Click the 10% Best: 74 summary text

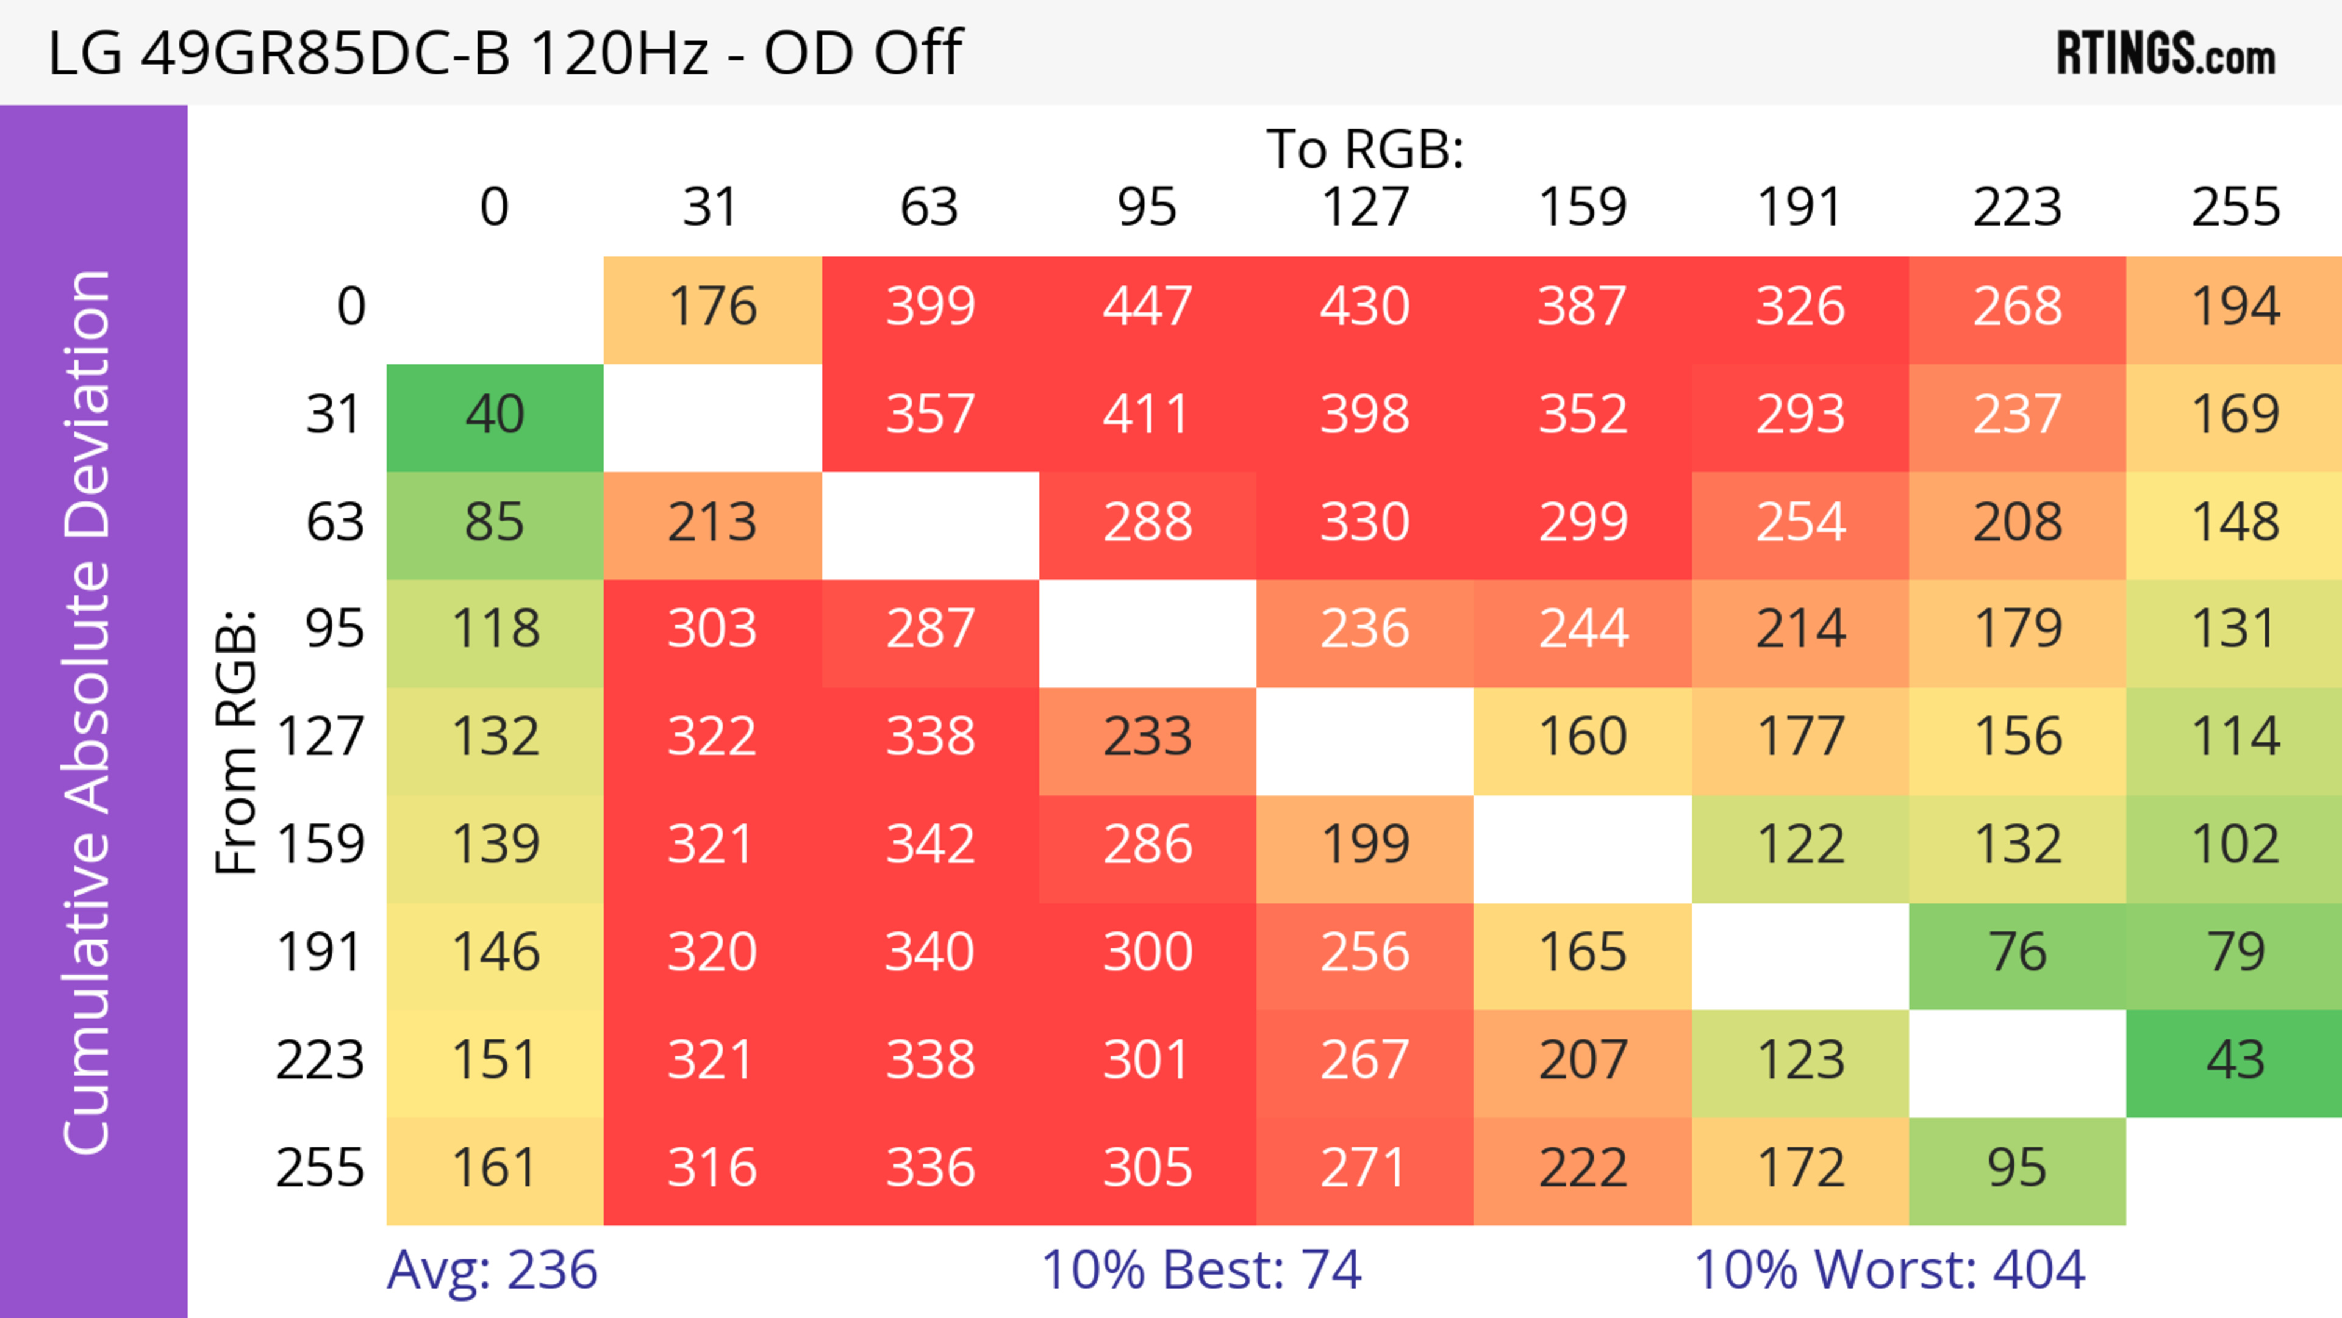coord(1201,1270)
